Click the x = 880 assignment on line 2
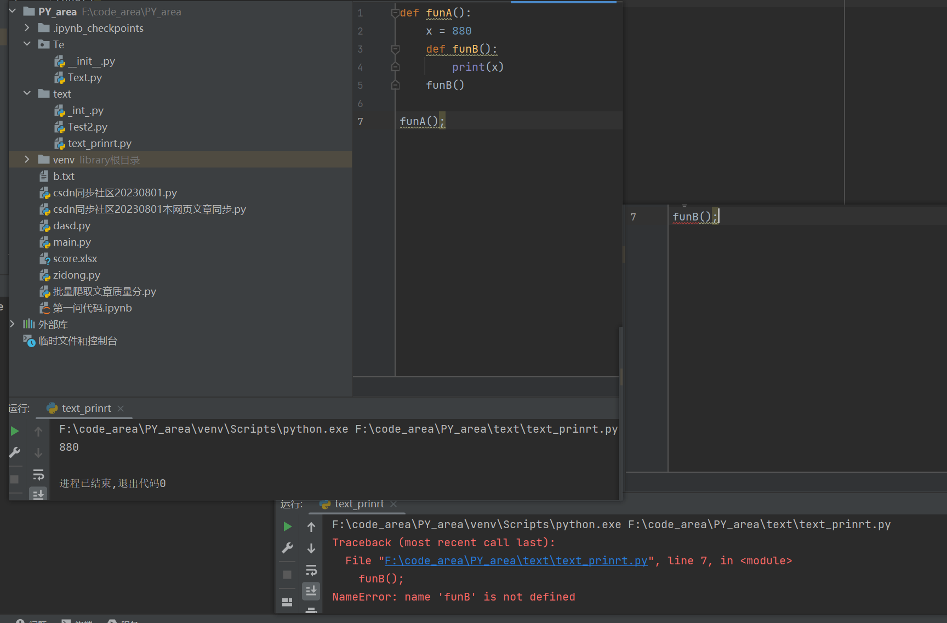Image resolution: width=947 pixels, height=623 pixels. pos(449,31)
